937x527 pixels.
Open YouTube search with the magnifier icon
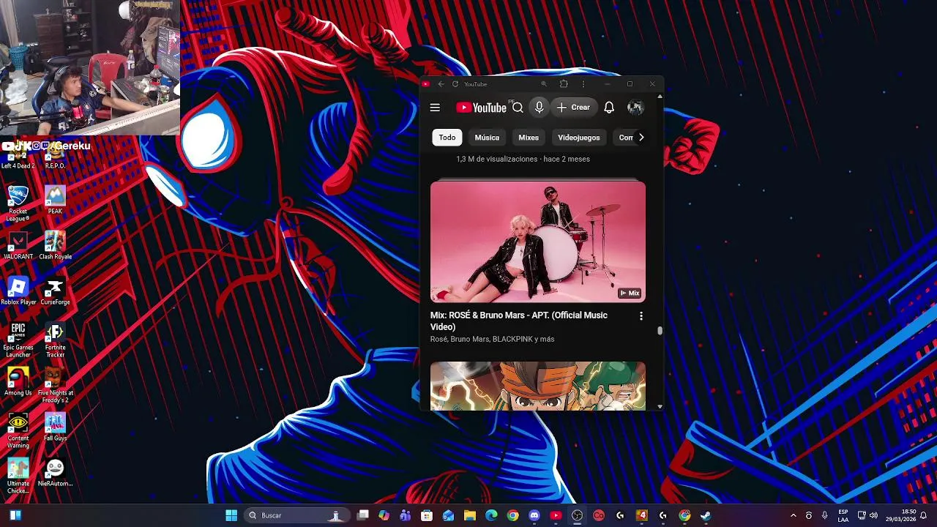(x=518, y=108)
